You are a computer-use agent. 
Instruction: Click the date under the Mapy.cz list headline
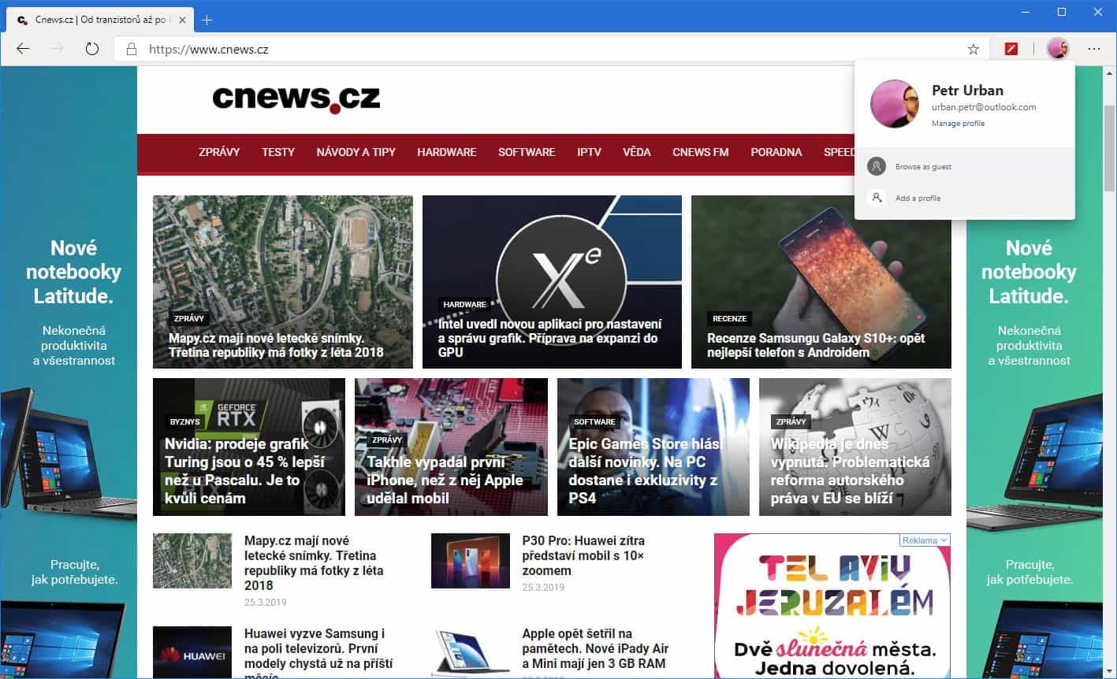point(266,603)
